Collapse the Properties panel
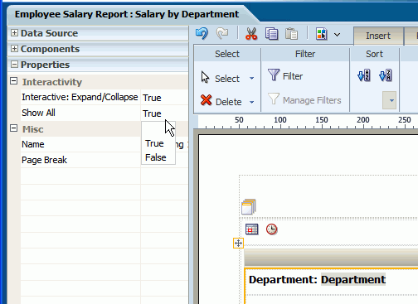 pos(14,65)
